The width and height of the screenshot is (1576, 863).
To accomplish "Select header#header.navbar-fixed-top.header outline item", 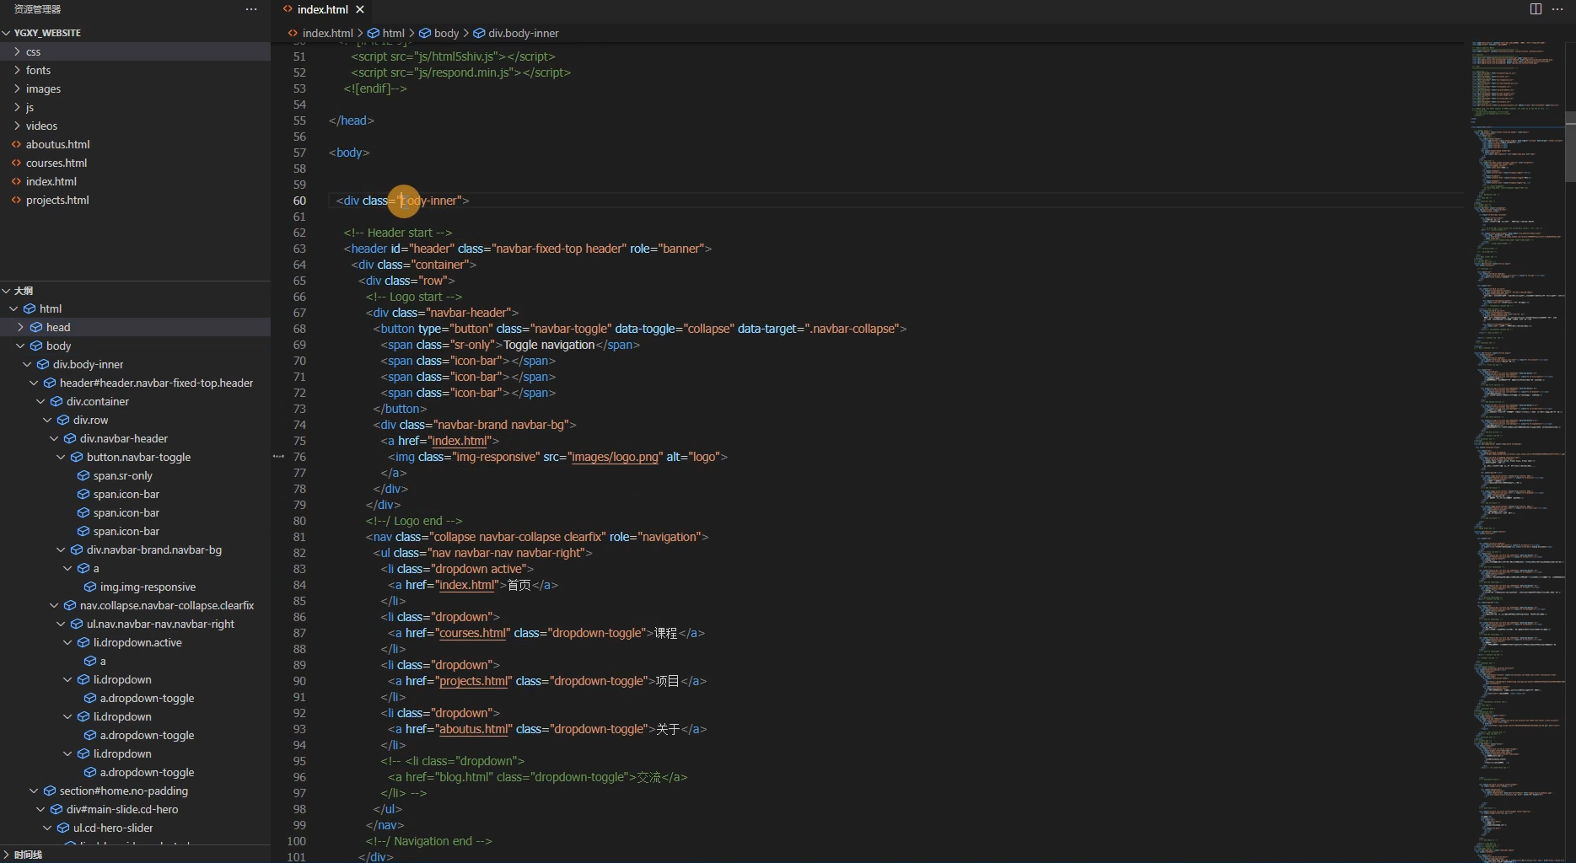I will [x=156, y=383].
